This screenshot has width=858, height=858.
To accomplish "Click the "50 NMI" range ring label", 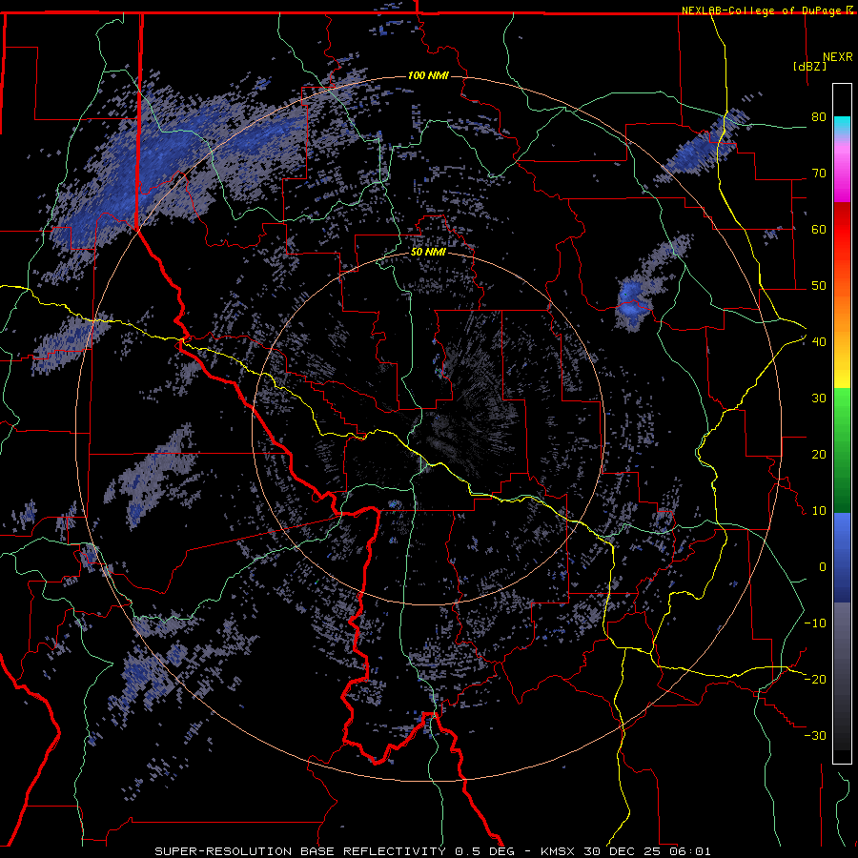I will pos(428,253).
